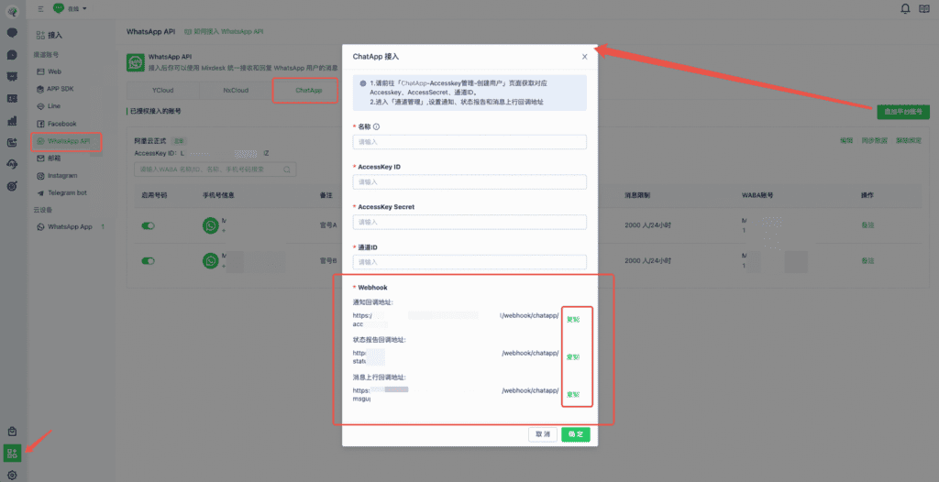Open the target icon in left rail
Viewport: 939px width, 482px height.
click(12, 187)
